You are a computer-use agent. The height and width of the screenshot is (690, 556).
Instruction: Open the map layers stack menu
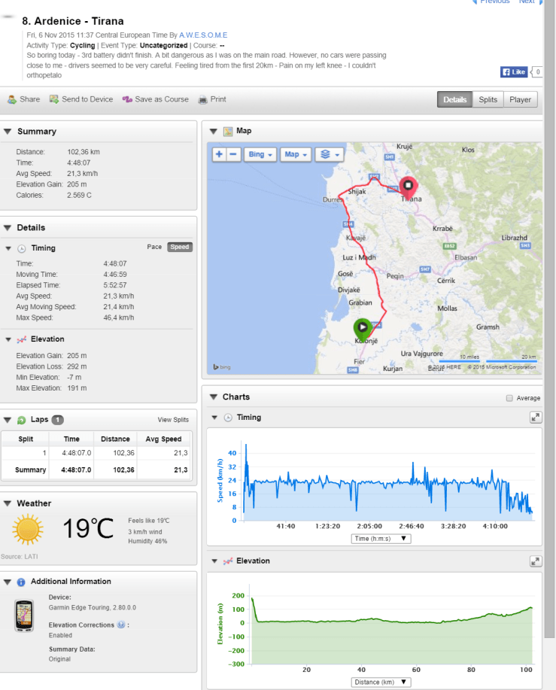coord(329,154)
